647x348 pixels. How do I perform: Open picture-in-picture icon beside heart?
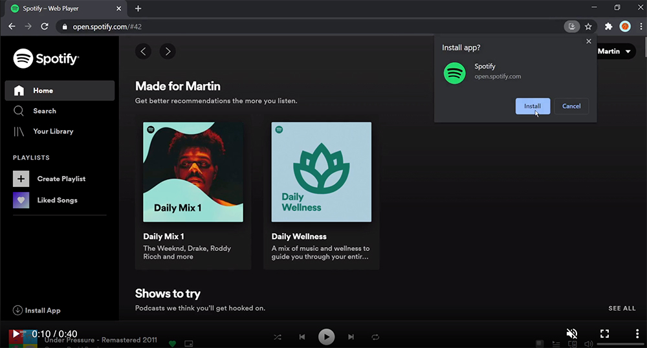point(188,343)
